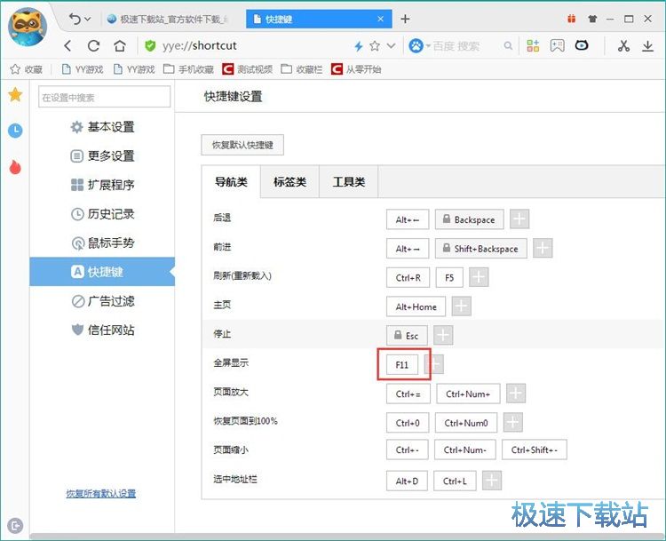Open the red flame hot icon
The height and width of the screenshot is (541, 666).
point(15,167)
